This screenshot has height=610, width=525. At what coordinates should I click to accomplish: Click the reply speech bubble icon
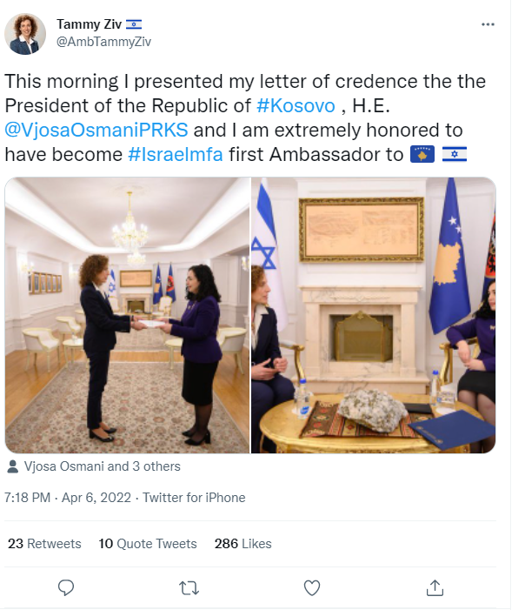pyautogui.click(x=66, y=588)
